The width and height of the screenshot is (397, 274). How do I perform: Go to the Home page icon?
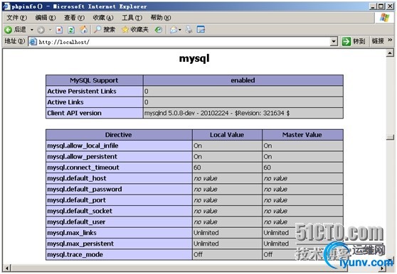point(83,30)
